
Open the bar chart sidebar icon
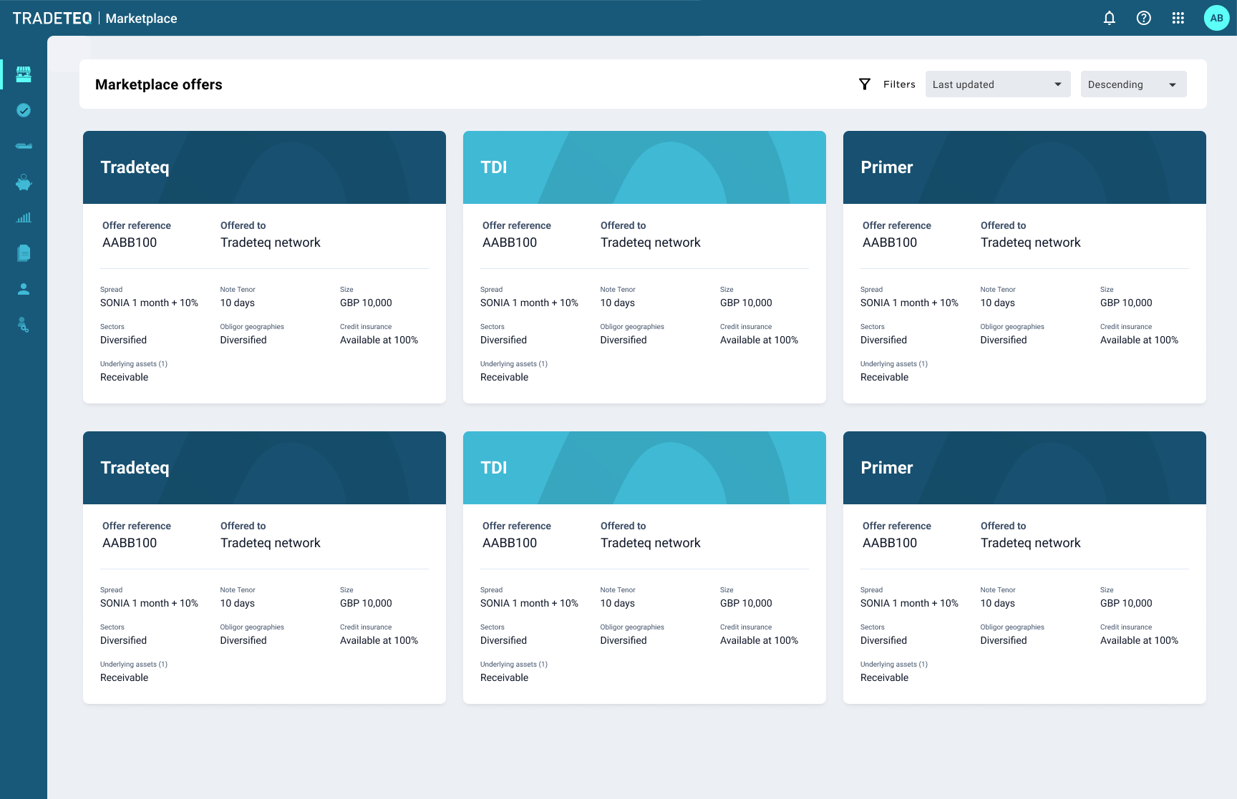point(24,217)
